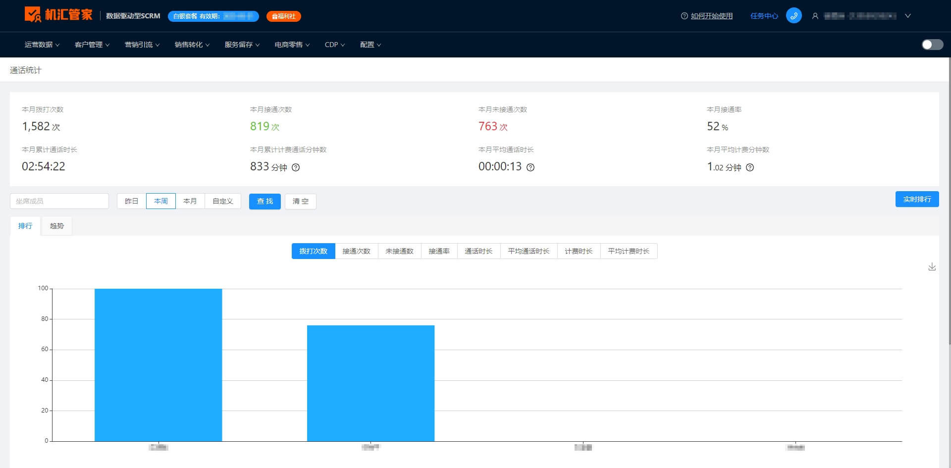
Task: Switch to the 趋势 tab
Action: pyautogui.click(x=57, y=226)
